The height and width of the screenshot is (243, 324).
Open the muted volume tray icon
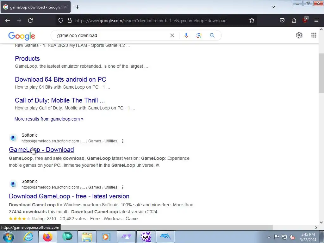(x=292, y=237)
